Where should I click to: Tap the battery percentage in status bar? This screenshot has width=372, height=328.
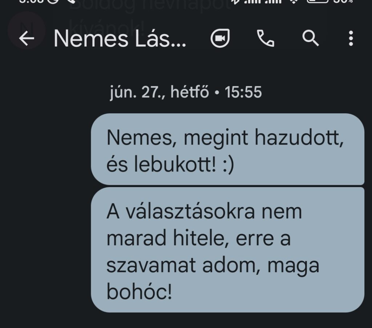343,1
